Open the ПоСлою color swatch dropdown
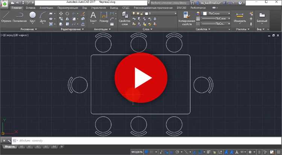 coord(217,13)
